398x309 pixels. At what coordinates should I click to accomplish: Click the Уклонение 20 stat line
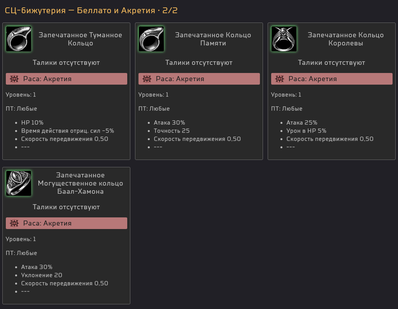[42, 275]
